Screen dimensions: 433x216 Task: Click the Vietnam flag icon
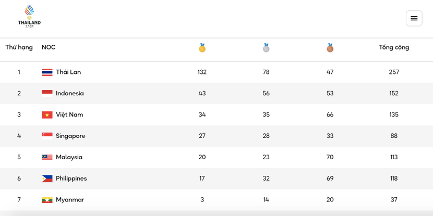click(x=47, y=115)
